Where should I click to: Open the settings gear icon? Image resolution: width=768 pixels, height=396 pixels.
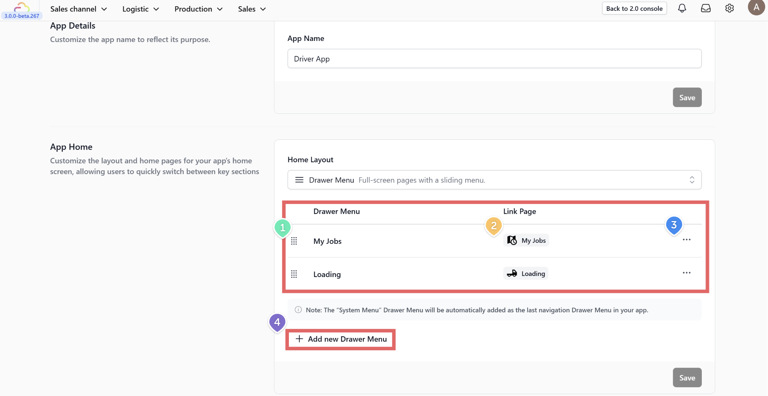tap(729, 8)
